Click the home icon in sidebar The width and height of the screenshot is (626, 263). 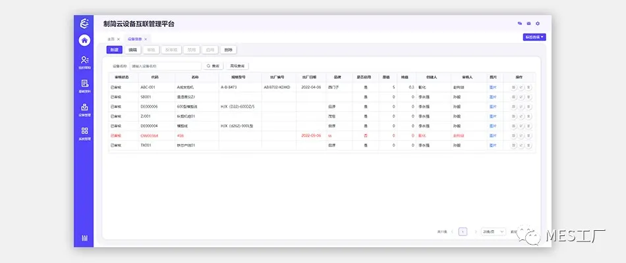click(84, 40)
